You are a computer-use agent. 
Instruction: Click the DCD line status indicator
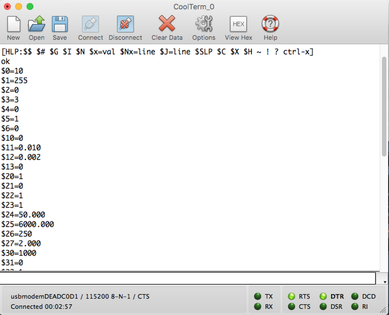[355, 296]
